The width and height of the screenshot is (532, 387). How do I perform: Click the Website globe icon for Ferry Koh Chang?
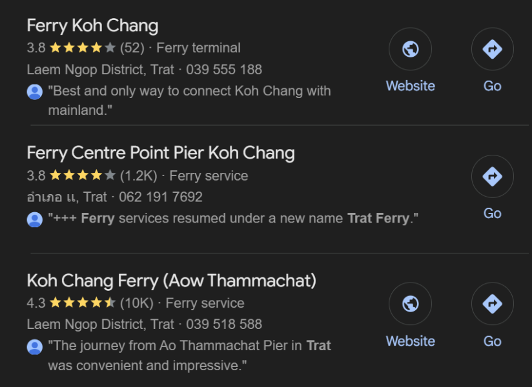click(x=410, y=49)
